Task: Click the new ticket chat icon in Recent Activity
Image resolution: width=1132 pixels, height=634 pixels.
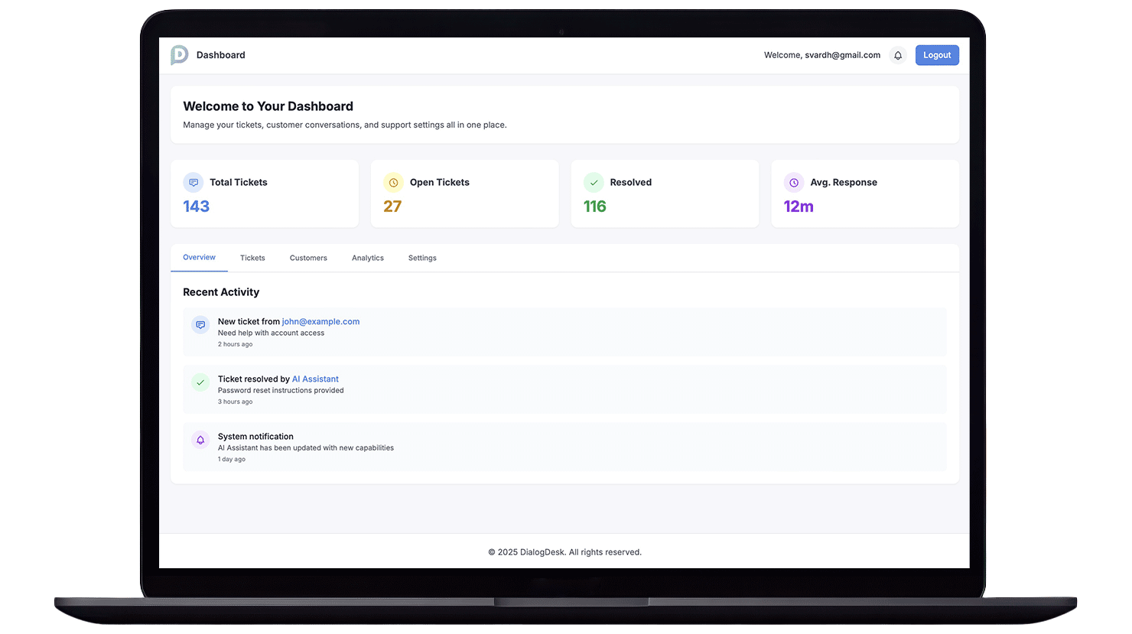Action: (x=200, y=324)
